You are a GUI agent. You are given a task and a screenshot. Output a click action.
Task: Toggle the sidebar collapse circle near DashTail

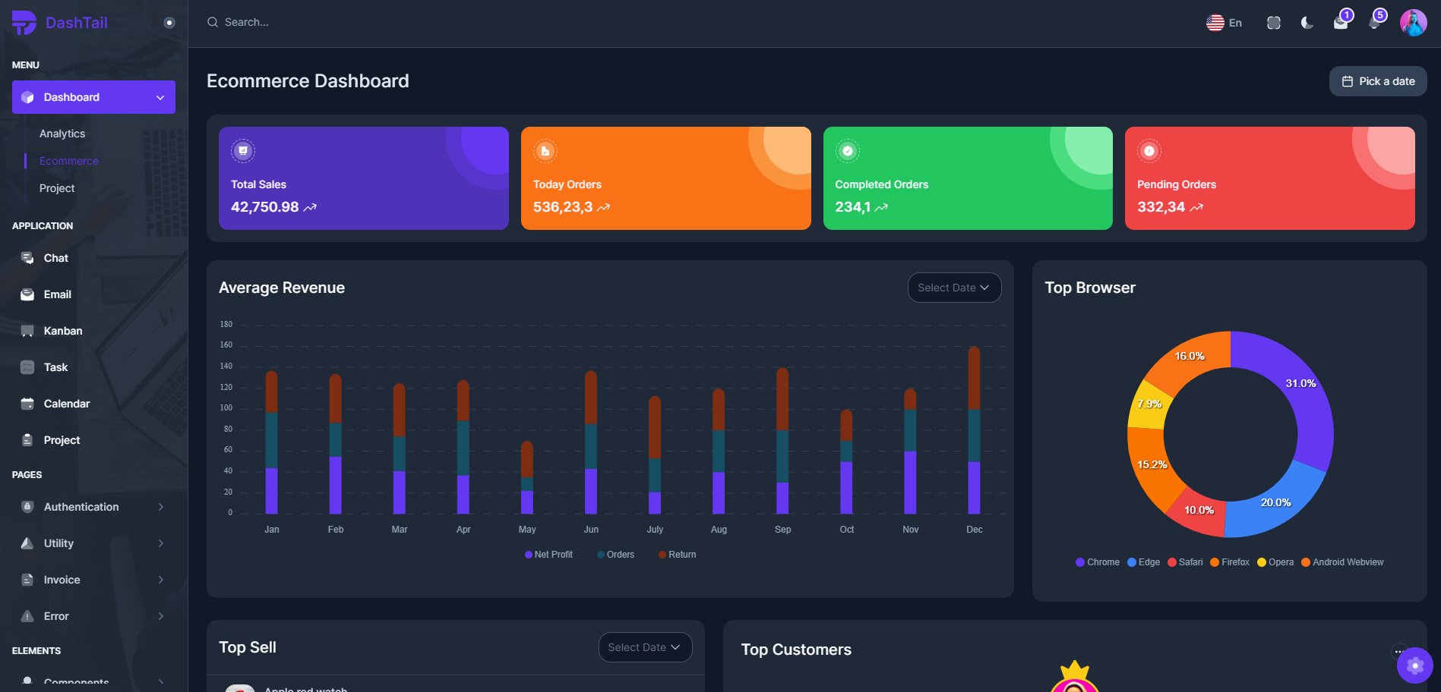tap(168, 22)
